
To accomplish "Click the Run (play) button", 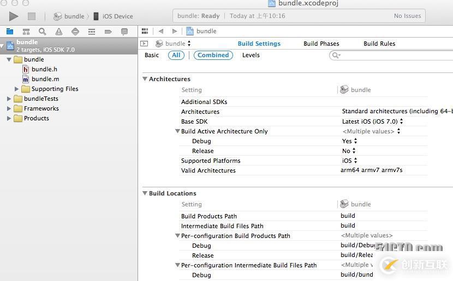I will coord(14,16).
